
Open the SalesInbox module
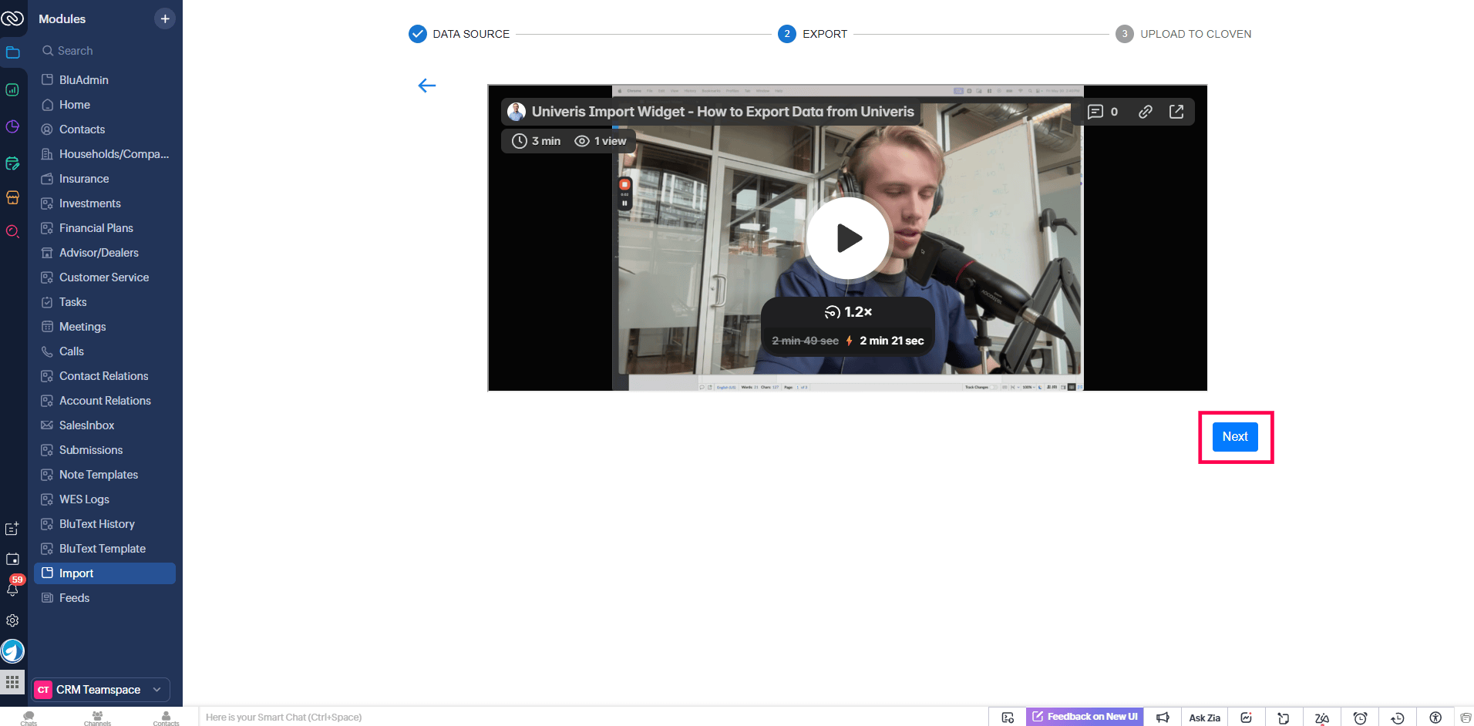tap(105, 425)
